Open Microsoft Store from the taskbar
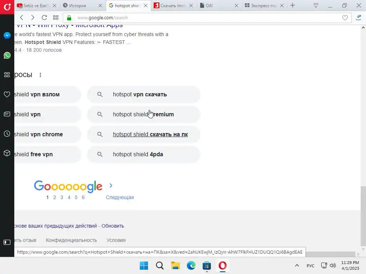 point(207,265)
